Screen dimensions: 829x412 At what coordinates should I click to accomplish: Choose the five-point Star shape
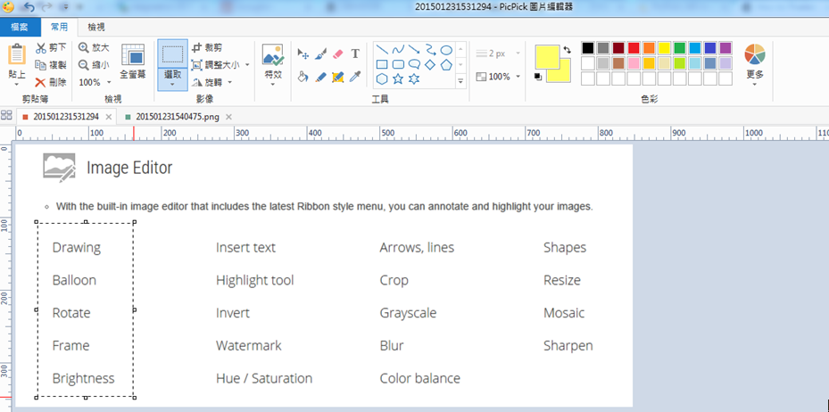click(398, 79)
